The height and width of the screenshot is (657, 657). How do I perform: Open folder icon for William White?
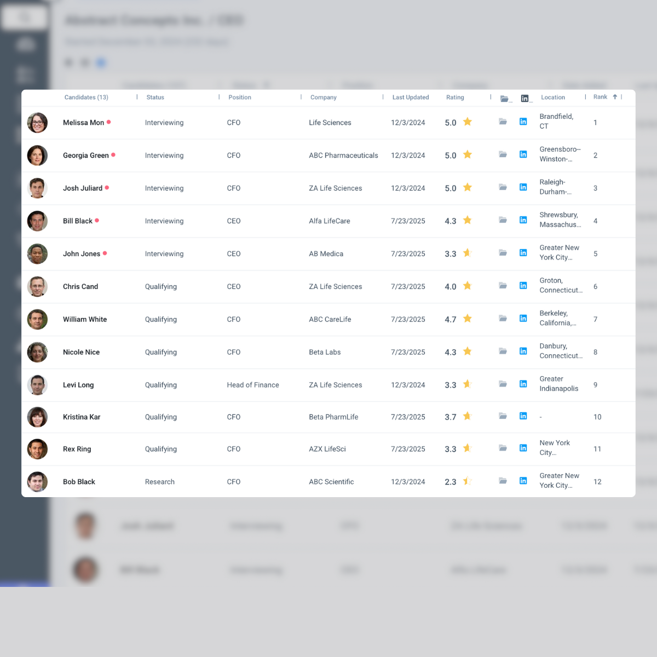(503, 319)
